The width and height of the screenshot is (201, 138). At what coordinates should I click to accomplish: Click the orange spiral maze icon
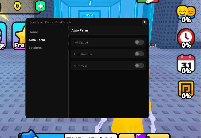pos(186,89)
